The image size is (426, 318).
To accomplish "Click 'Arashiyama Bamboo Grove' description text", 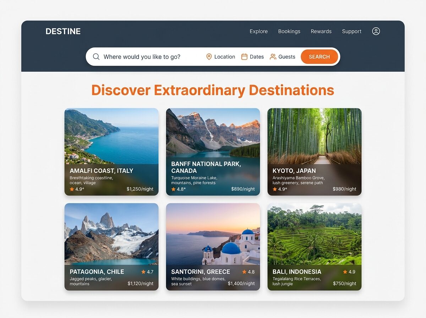I will (x=299, y=178).
